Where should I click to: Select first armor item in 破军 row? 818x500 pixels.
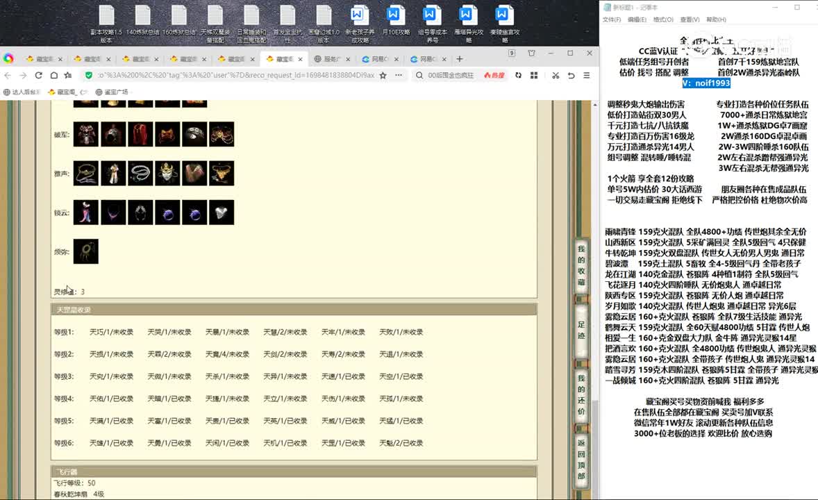coord(86,134)
